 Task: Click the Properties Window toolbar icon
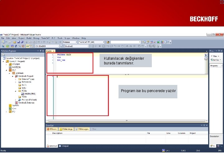point(147,42)
